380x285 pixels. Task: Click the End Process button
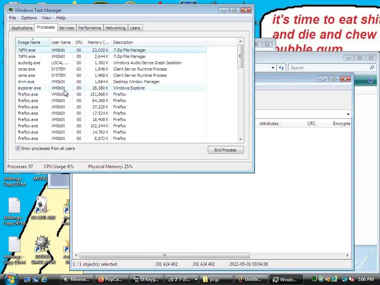[x=226, y=150]
